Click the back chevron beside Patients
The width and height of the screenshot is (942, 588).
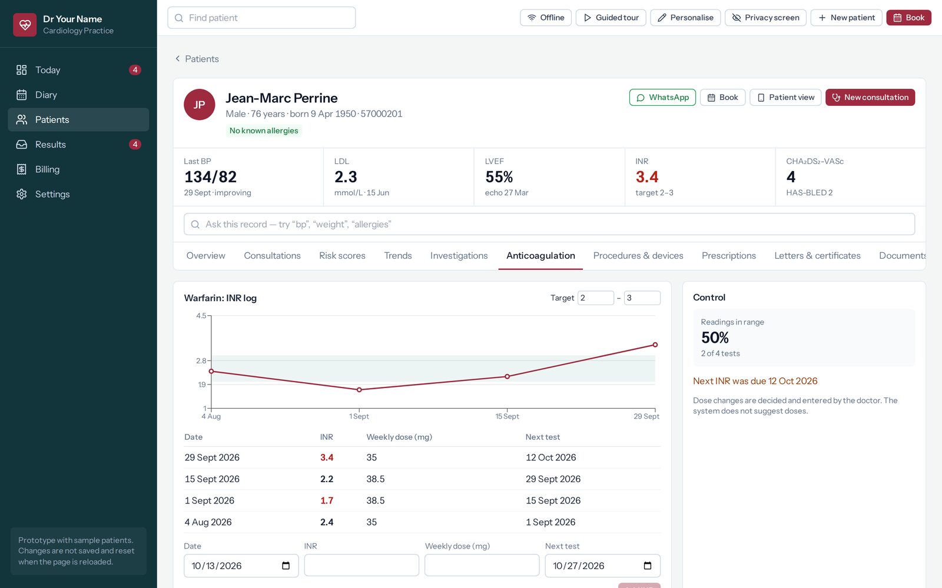pyautogui.click(x=177, y=59)
